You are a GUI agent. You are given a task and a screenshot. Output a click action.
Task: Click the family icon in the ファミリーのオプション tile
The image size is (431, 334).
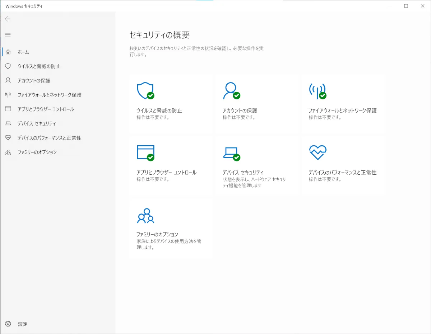point(145,216)
